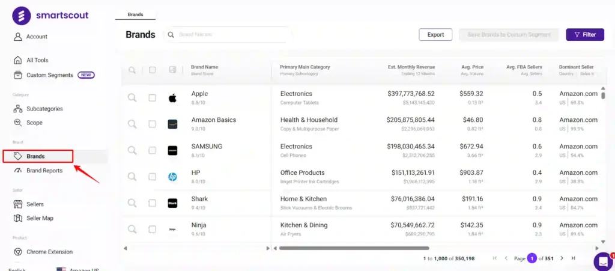Click the Apple brand logo thumbnail
Viewport: 615px width, 271px height.
tap(172, 98)
